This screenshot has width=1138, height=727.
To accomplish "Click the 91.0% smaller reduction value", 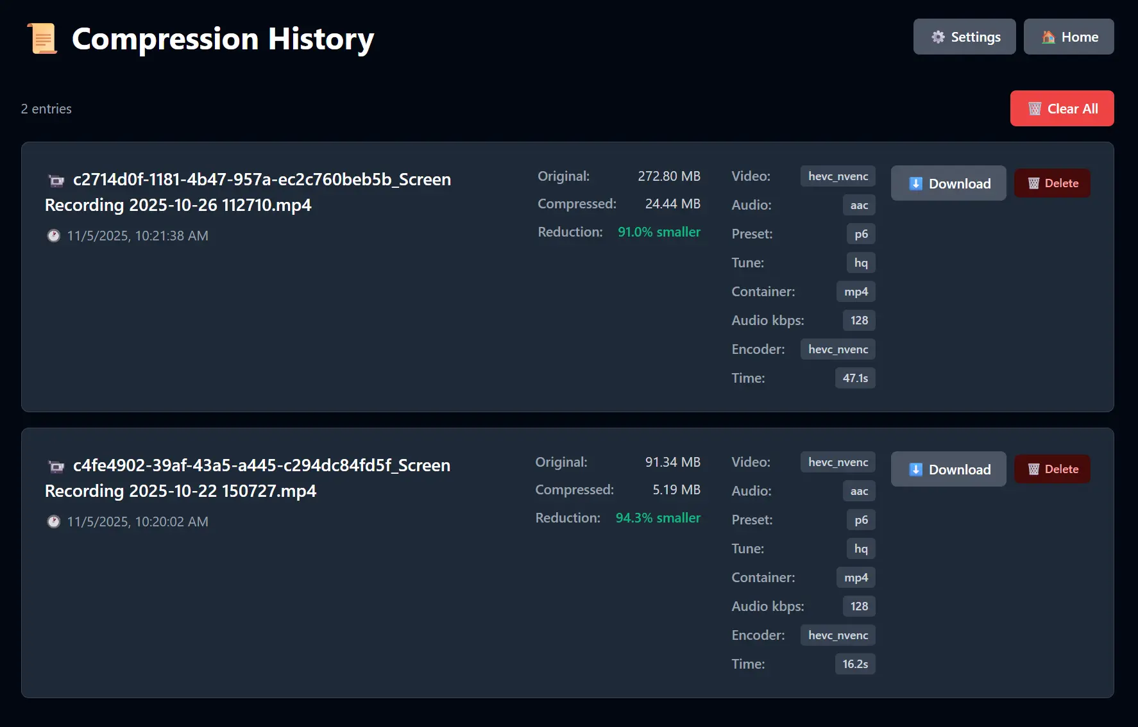I will [659, 232].
